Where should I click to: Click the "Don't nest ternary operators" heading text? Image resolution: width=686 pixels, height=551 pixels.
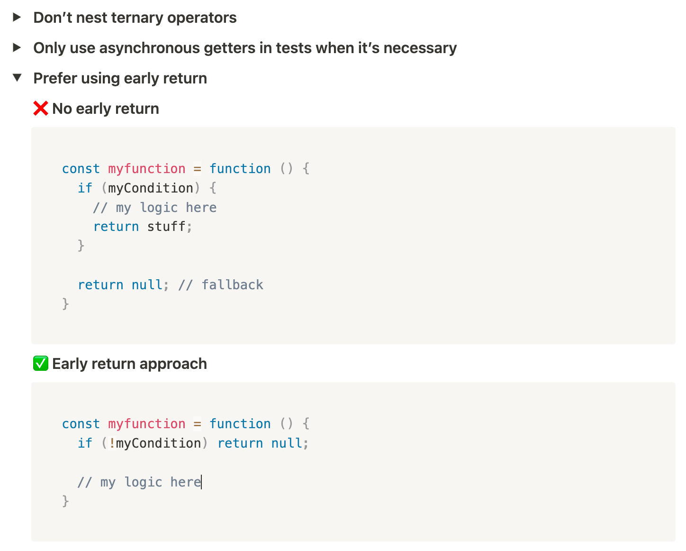coord(135,18)
